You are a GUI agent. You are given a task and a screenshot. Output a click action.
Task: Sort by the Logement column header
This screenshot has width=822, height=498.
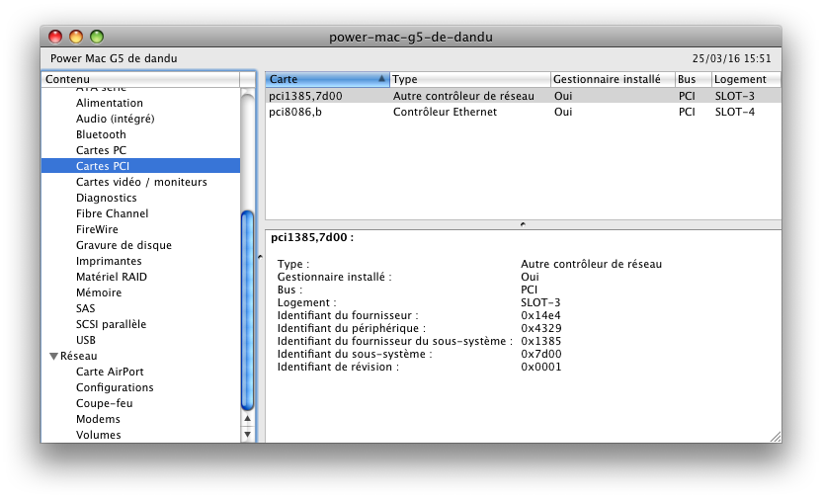[746, 79]
